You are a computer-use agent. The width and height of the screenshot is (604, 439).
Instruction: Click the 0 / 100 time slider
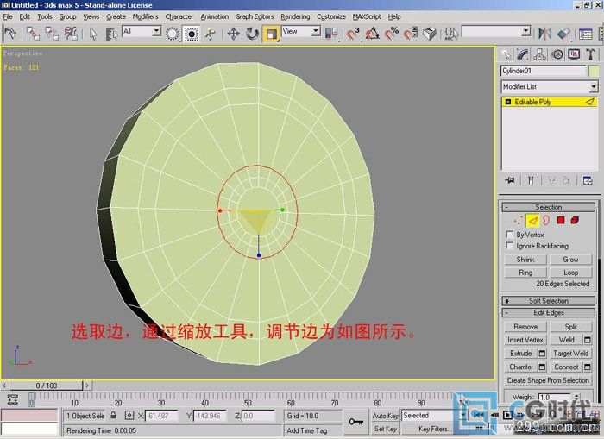point(47,386)
